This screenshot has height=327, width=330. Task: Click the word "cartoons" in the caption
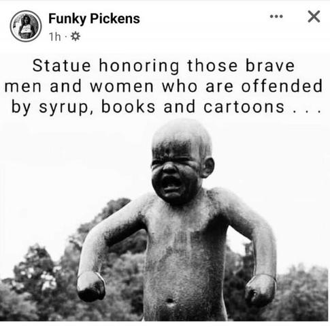click(x=244, y=107)
